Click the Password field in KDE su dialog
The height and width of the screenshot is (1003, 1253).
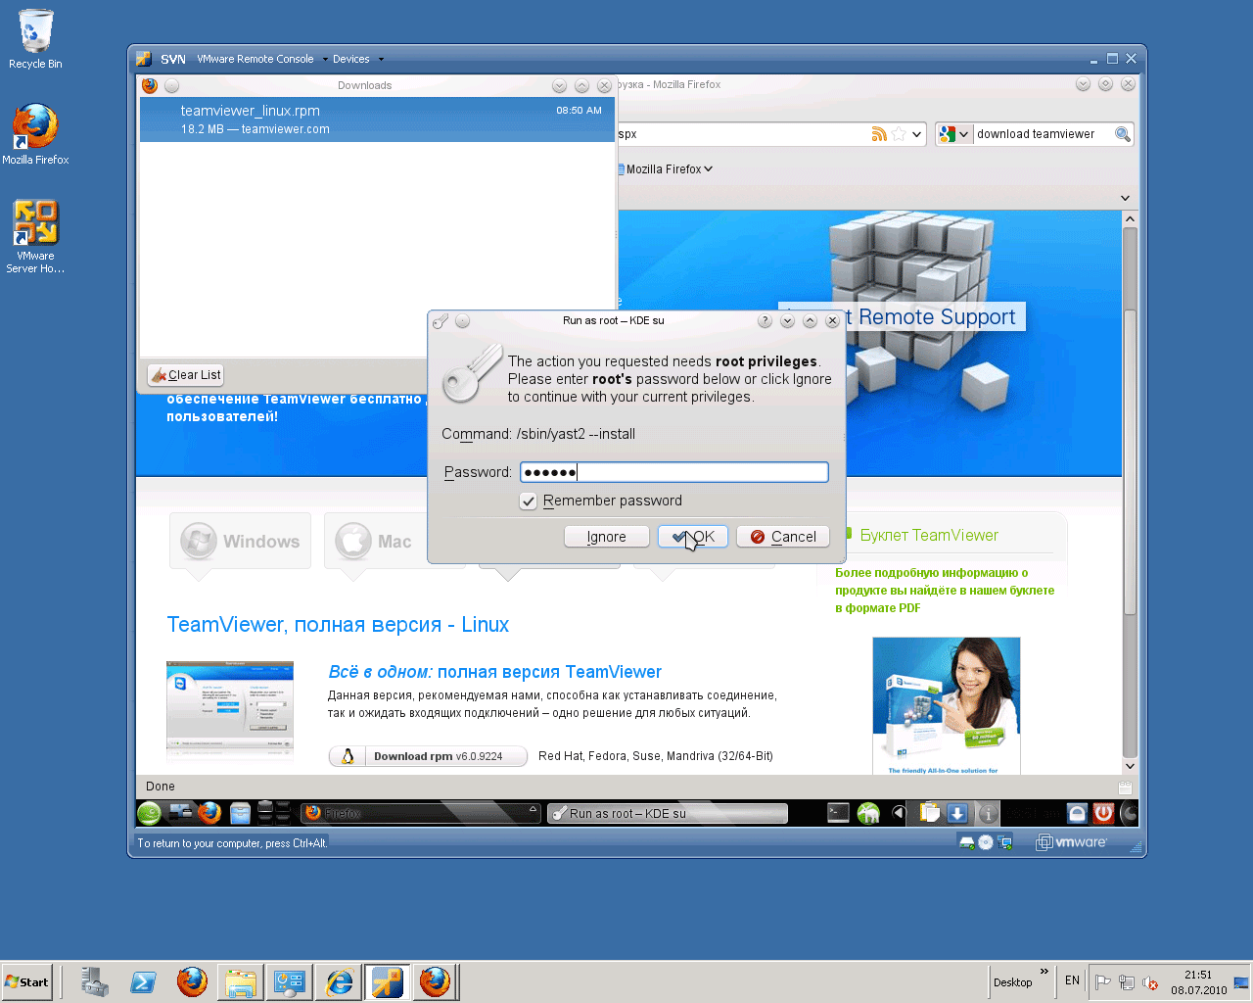coord(674,472)
